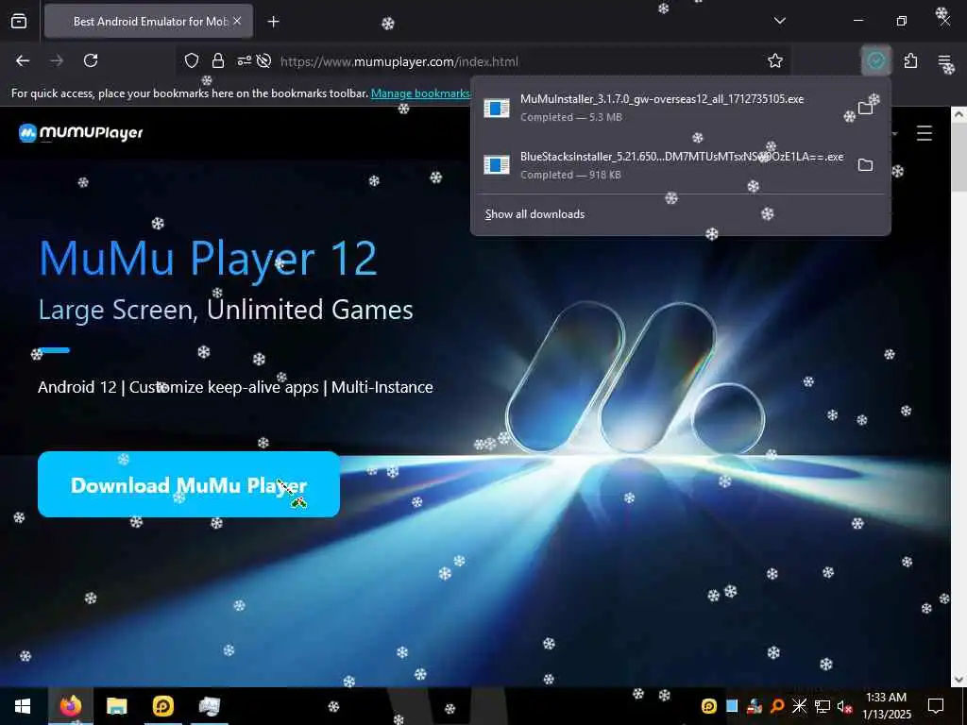Click Show all downloads
The image size is (967, 725).
point(534,214)
